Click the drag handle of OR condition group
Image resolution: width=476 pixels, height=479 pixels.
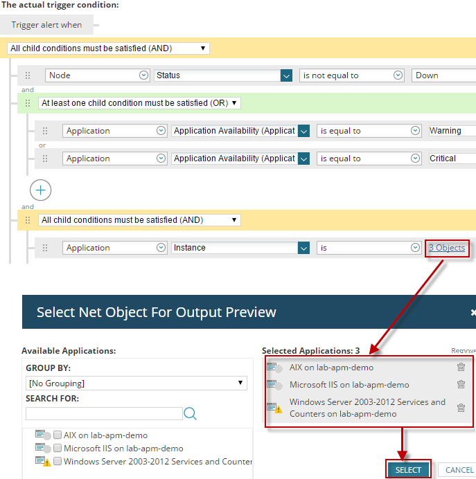tap(28, 103)
